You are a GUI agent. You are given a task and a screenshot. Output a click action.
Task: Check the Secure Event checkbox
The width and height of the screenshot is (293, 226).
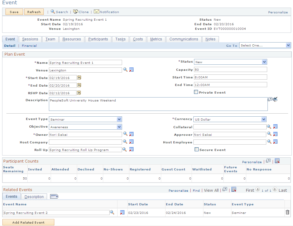196,149
